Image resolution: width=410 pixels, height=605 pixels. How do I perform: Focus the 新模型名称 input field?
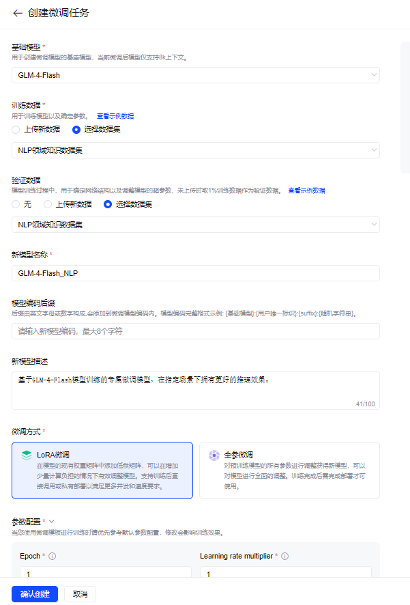pos(196,273)
